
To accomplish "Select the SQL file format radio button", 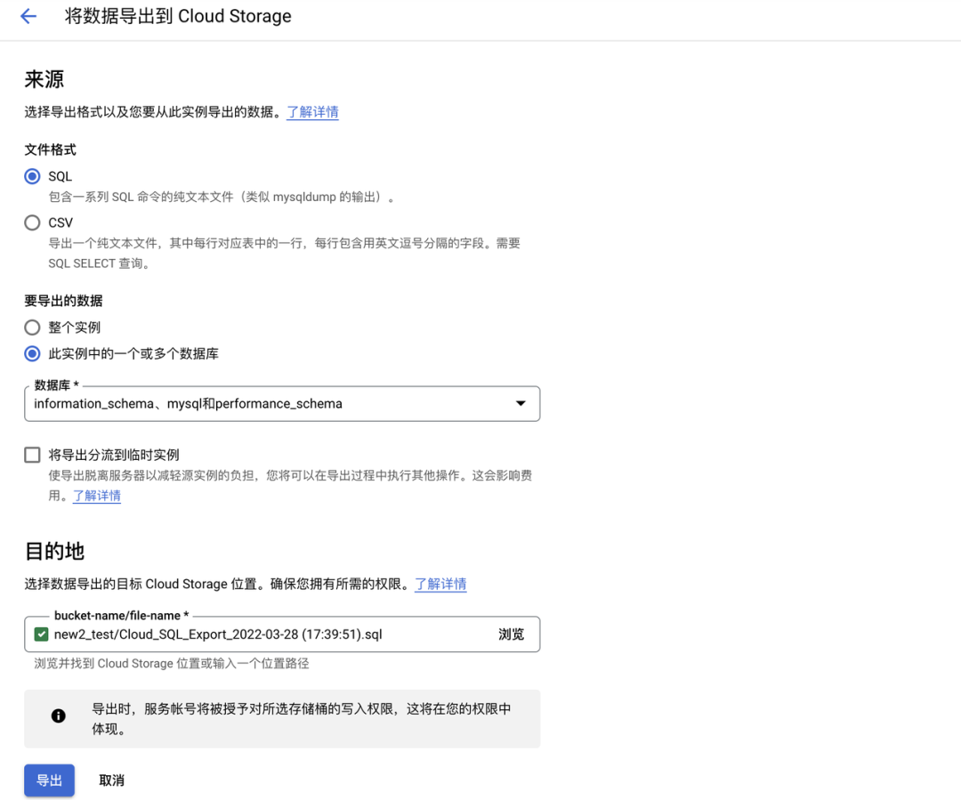I will coord(33,176).
